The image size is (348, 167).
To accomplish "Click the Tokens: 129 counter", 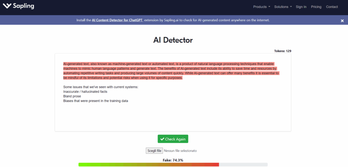I will pyautogui.click(x=282, y=51).
